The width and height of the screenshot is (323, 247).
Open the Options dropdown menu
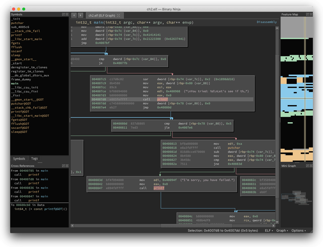299,230
